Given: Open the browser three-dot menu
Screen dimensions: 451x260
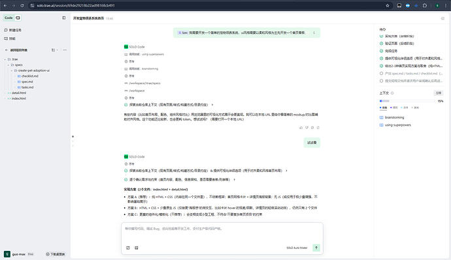Looking at the screenshot, I should 446,5.
